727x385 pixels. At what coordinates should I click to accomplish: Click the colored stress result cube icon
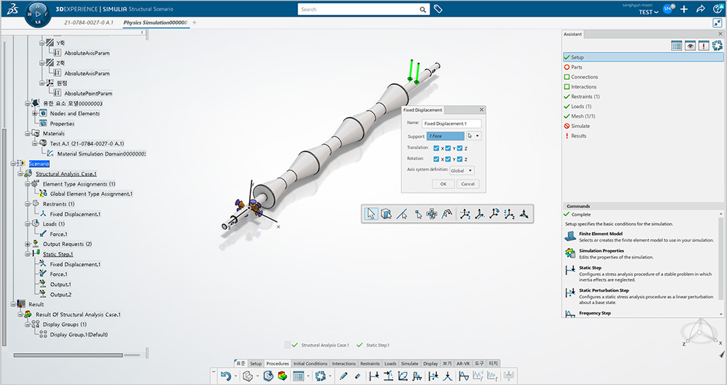coord(282,376)
